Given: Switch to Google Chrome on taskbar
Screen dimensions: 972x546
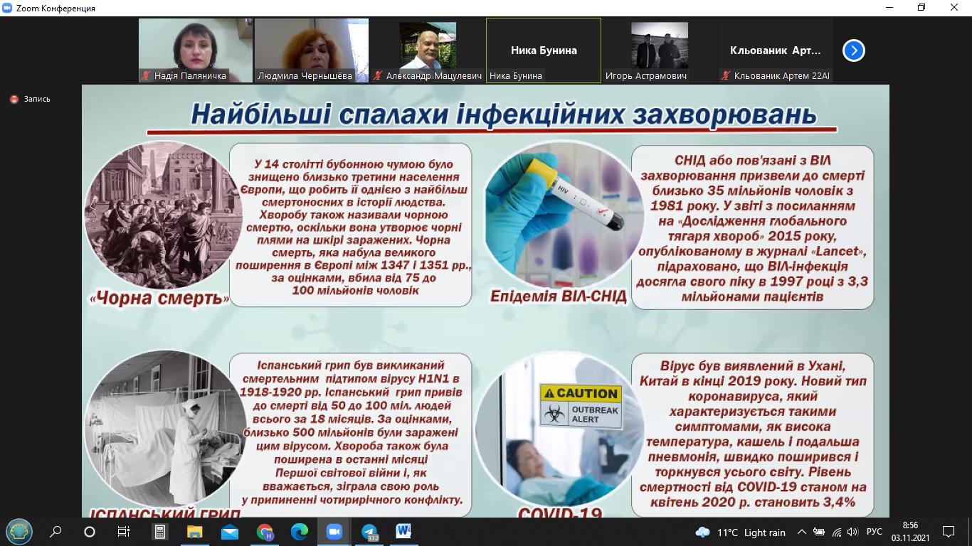Looking at the screenshot, I should click(265, 531).
